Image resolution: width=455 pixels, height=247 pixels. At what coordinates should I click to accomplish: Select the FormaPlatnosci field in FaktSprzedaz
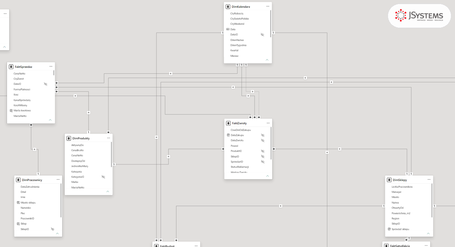(22, 89)
